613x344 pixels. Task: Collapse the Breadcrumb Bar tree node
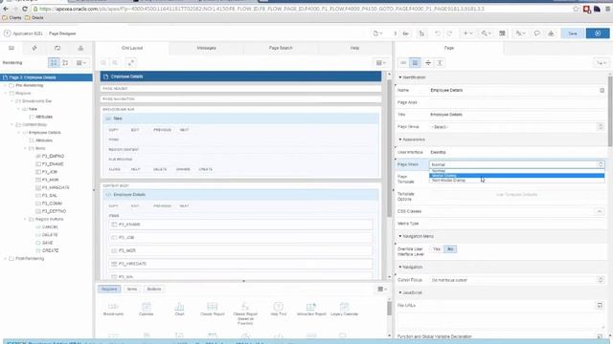12,101
